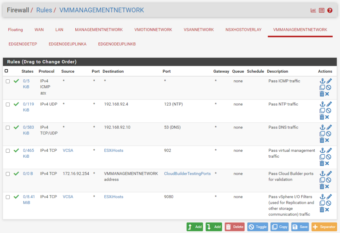Click the Save button

click(300, 227)
